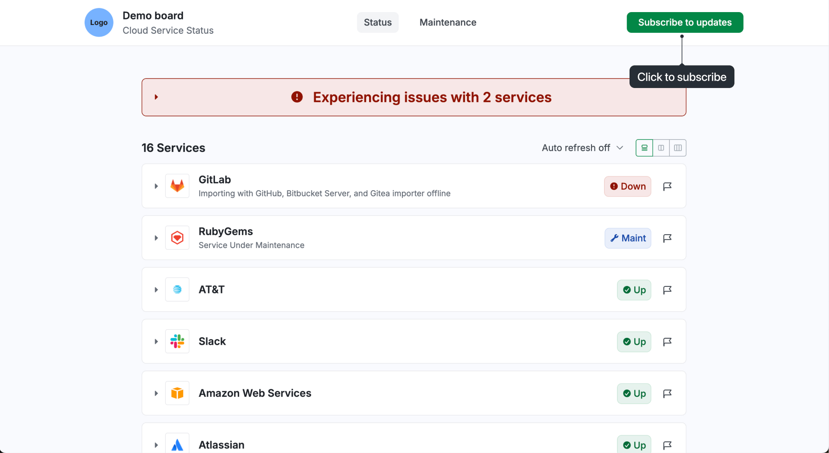Click the Up badge for AT&T
The width and height of the screenshot is (829, 453).
coord(634,290)
